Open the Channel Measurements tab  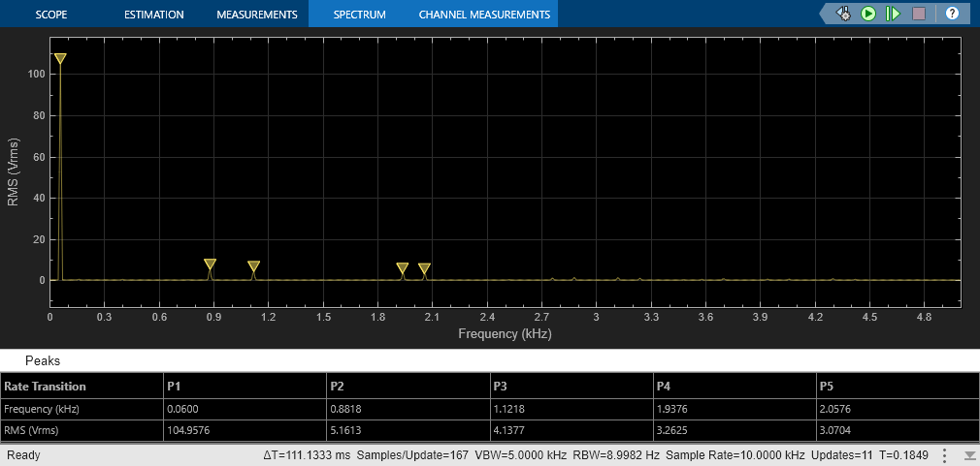(x=484, y=14)
